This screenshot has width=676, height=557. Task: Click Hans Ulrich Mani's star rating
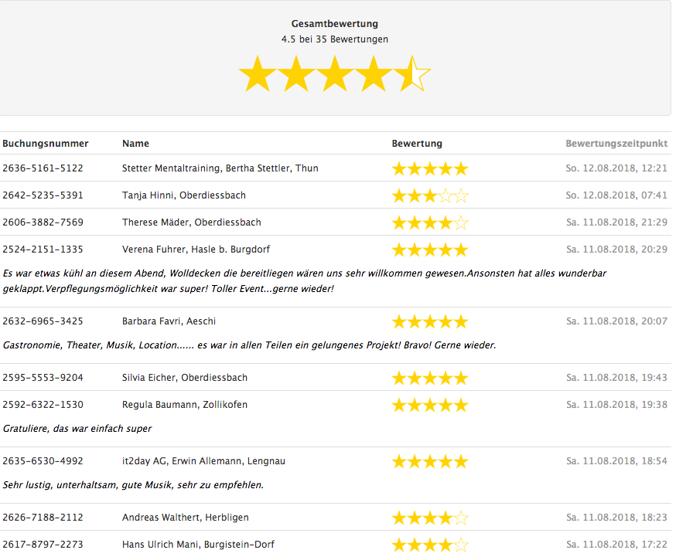pos(430,545)
